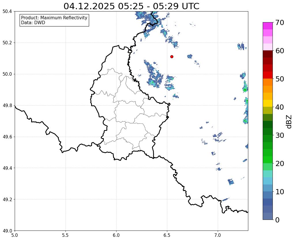Click the longitude axis label 7.0

click(218, 235)
